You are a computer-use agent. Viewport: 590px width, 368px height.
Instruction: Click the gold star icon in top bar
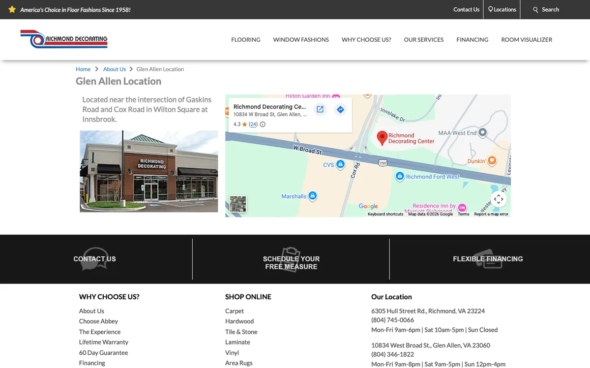click(x=12, y=9)
